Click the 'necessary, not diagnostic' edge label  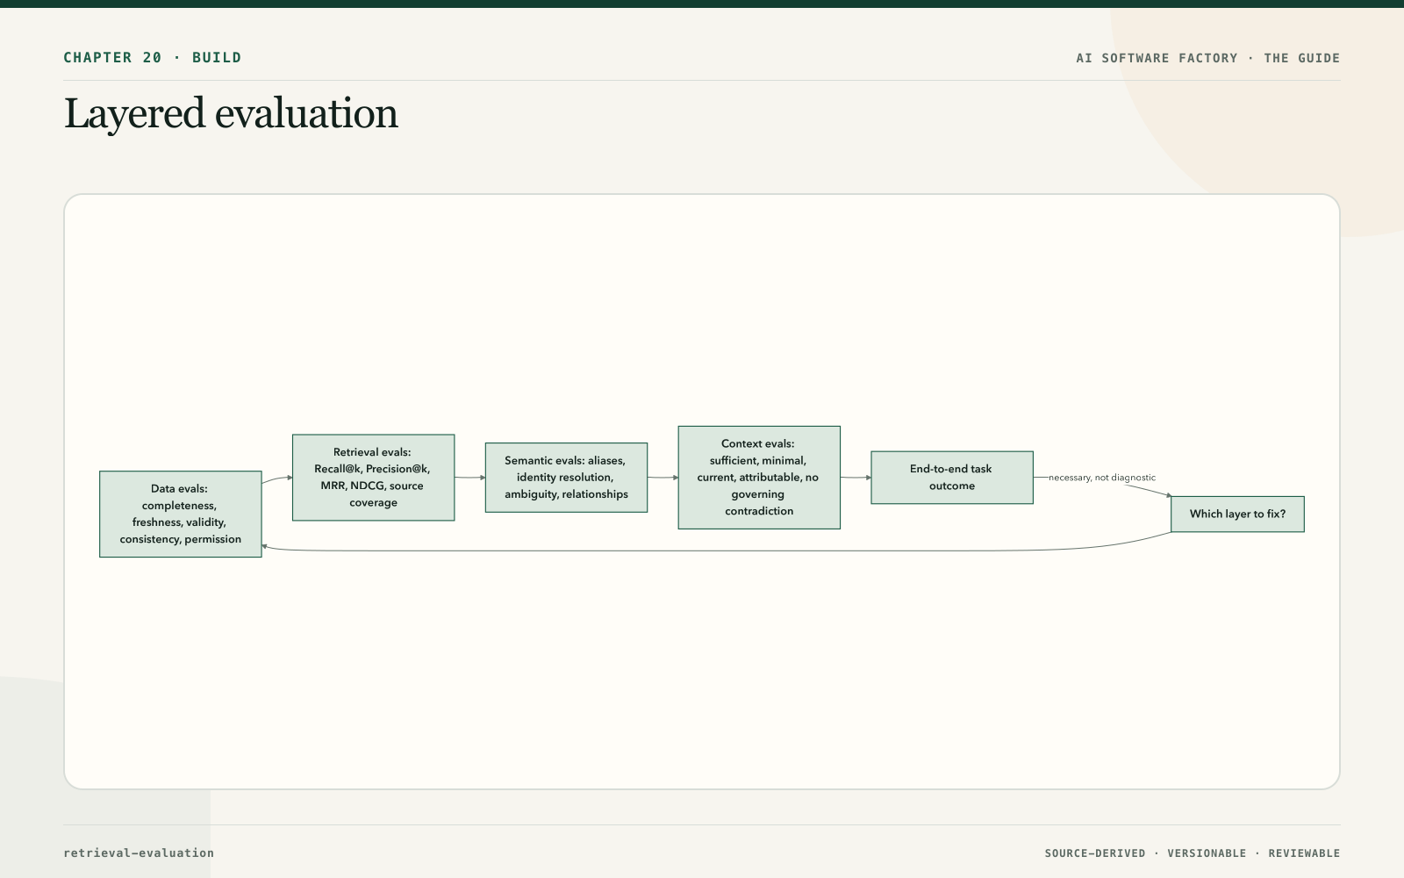pos(1102,478)
